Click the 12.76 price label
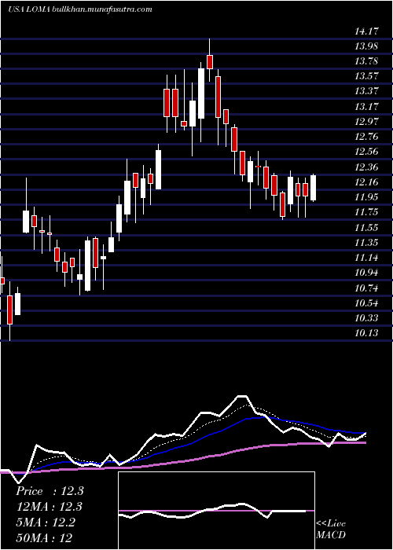Viewport: 393px width, 550px height. pos(366,137)
